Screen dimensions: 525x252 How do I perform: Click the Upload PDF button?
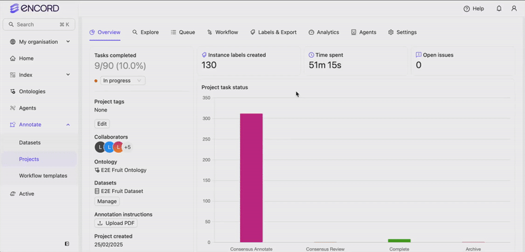116,223
